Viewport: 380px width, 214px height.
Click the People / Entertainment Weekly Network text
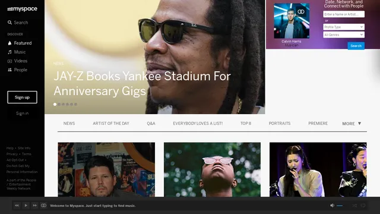21,184
